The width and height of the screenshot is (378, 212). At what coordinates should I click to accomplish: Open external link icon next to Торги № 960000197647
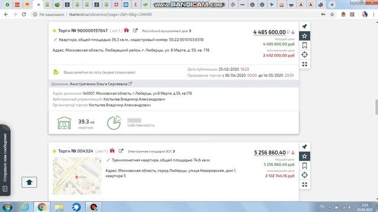tap(135, 31)
